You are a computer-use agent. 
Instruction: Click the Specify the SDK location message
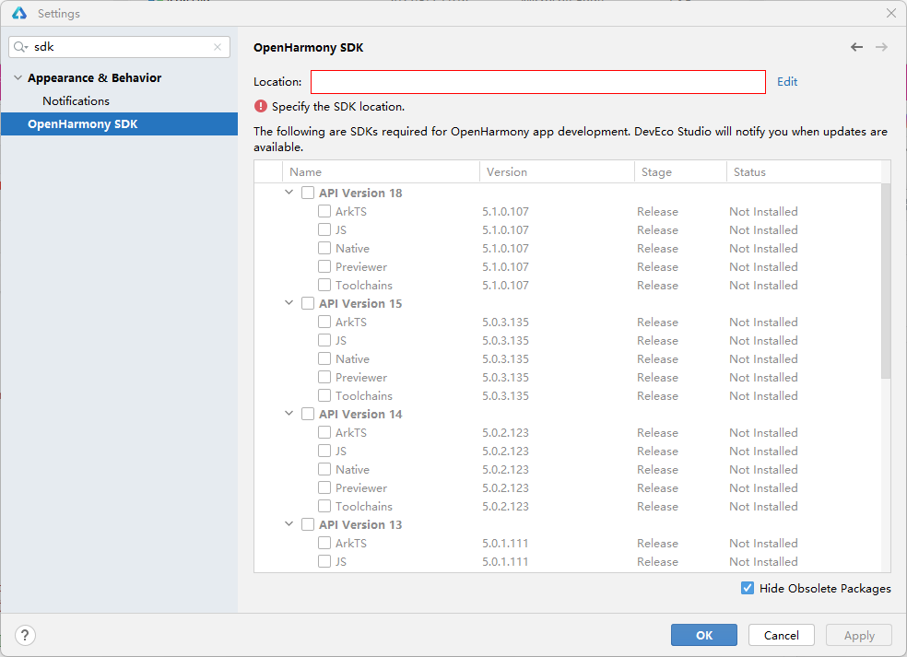point(338,106)
